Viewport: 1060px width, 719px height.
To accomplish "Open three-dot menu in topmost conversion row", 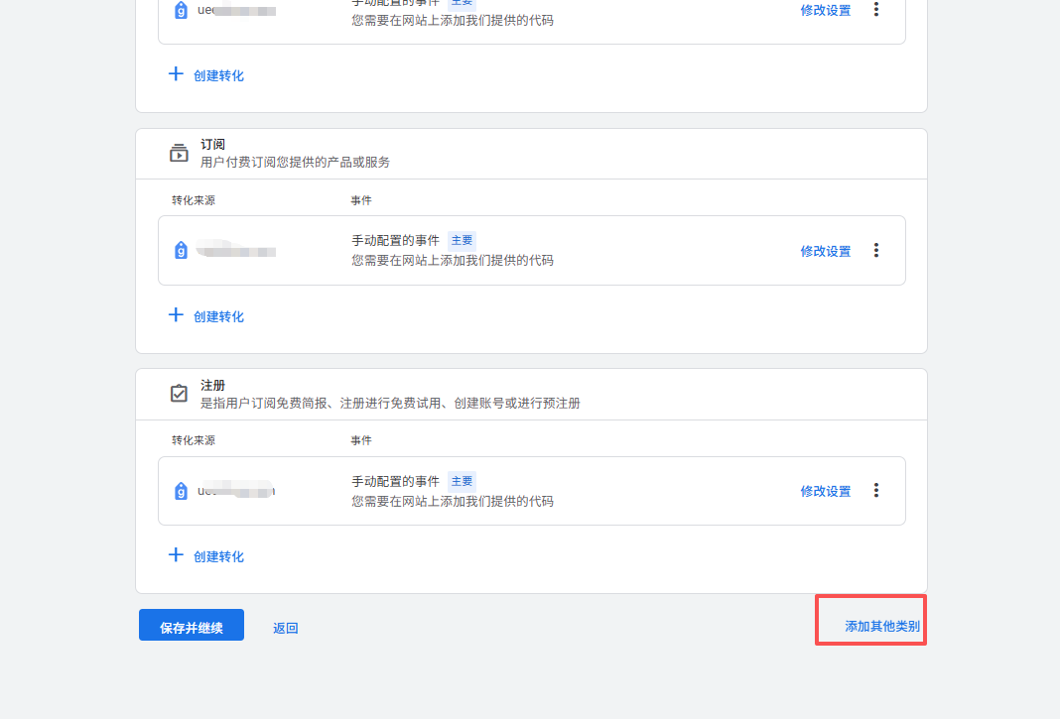I will click(875, 9).
